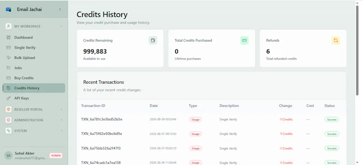This screenshot has height=165, width=363.
Task: Click the wallet icon on Credits Remaining card
Action: pyautogui.click(x=153, y=40)
